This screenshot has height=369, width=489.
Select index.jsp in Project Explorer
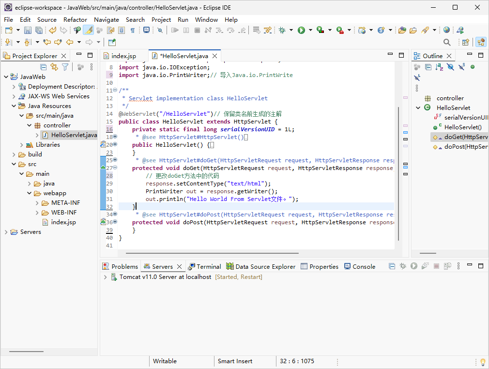tap(63, 222)
